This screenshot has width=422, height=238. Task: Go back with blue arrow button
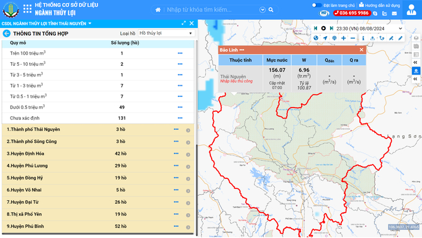point(6,34)
